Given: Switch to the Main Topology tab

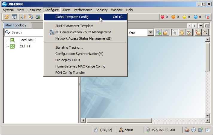Looking at the screenshot, I should point(18,25).
